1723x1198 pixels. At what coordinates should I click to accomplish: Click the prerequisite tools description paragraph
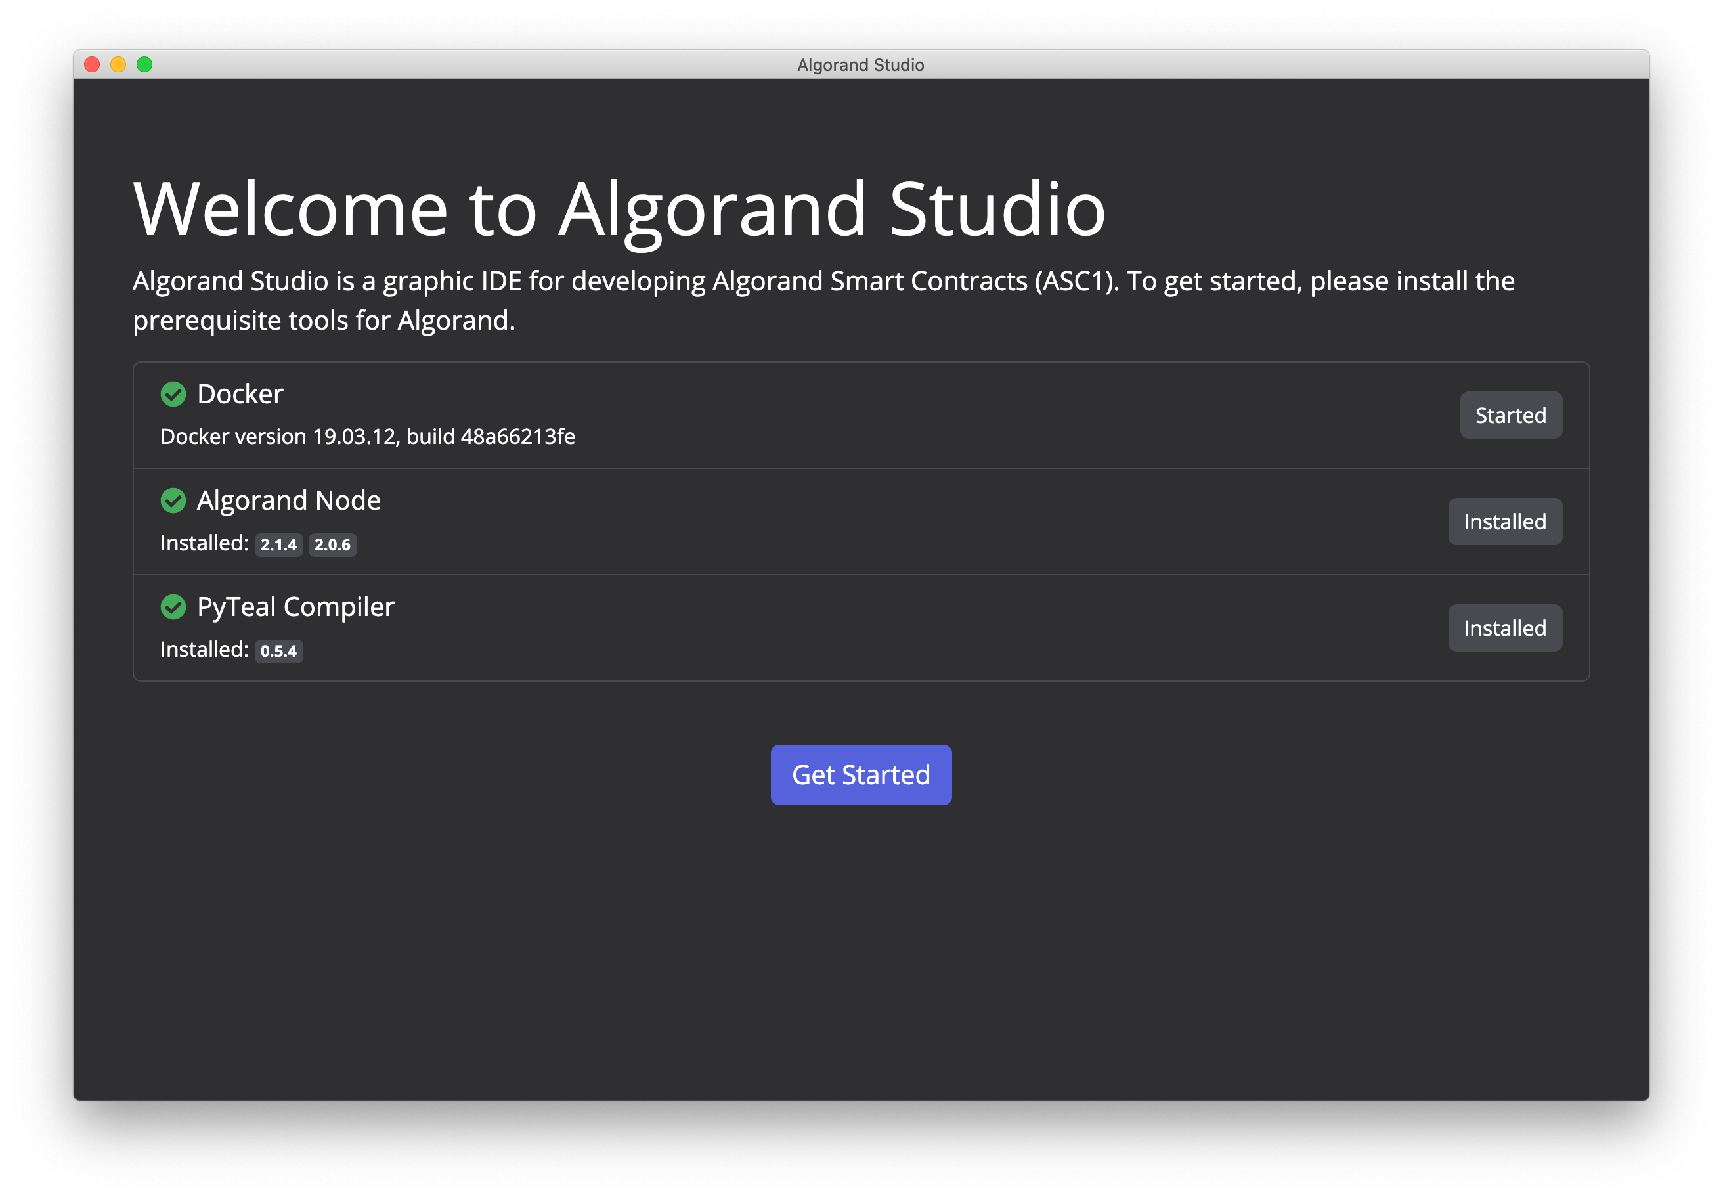(823, 300)
